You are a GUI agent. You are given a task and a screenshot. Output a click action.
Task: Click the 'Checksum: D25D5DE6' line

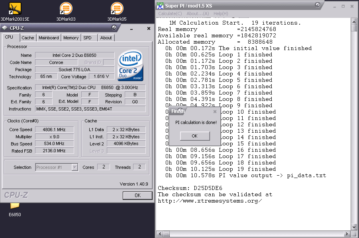pyautogui.click(x=190, y=188)
